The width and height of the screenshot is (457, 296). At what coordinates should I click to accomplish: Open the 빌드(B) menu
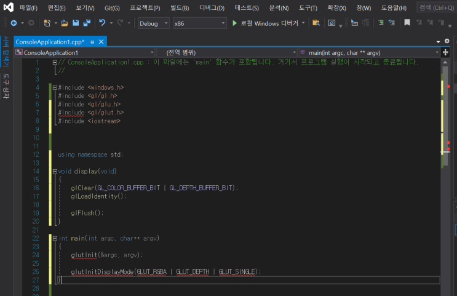coord(180,8)
